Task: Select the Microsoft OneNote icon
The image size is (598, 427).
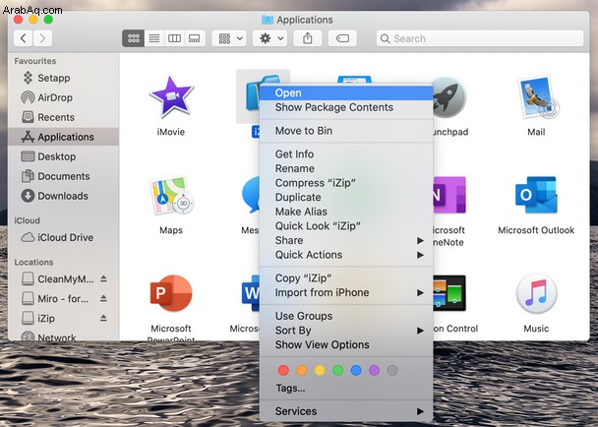Action: (449, 195)
